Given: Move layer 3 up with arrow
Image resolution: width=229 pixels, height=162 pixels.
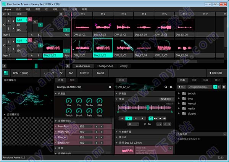Looking at the screenshot, I should point(13,21).
